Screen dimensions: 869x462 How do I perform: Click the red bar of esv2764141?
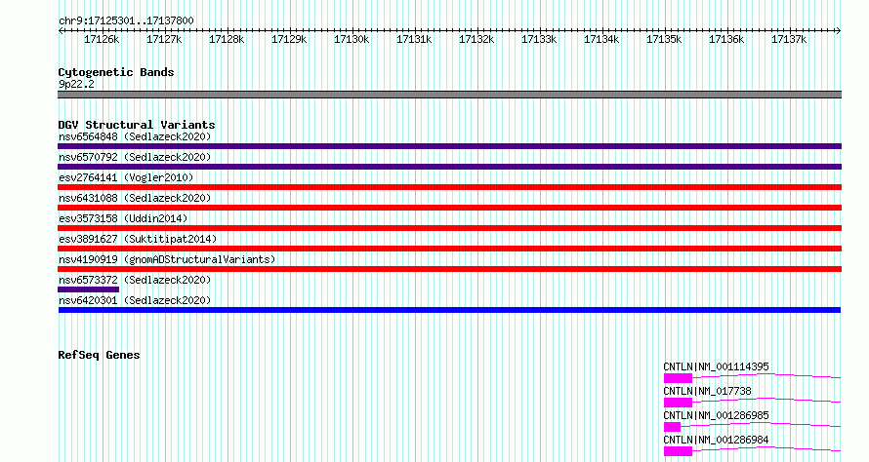click(449, 187)
